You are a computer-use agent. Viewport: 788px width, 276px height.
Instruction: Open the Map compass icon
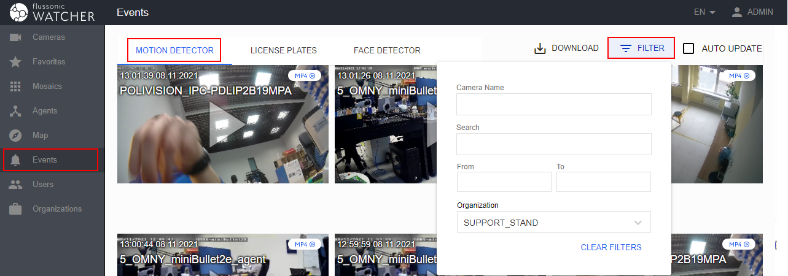tap(16, 136)
